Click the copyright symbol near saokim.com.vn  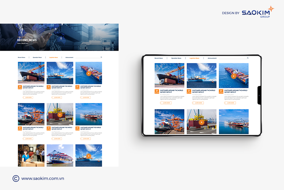[x=15, y=178]
